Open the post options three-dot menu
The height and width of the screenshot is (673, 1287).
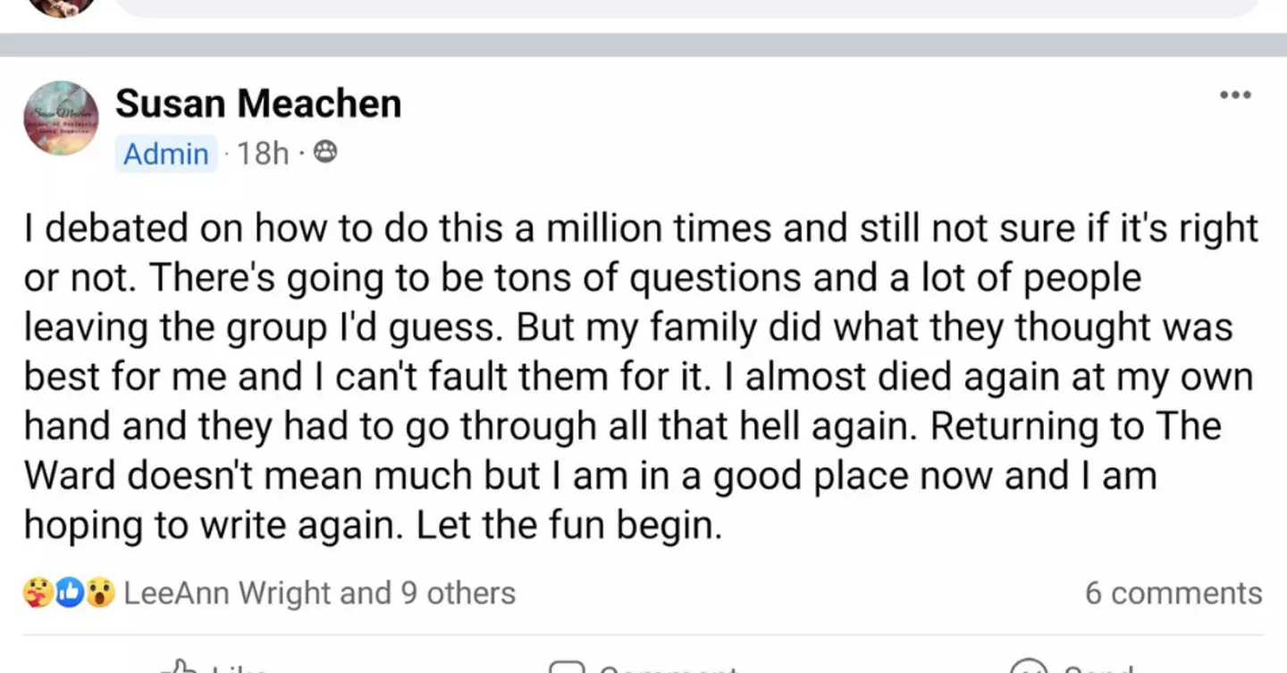tap(1236, 94)
